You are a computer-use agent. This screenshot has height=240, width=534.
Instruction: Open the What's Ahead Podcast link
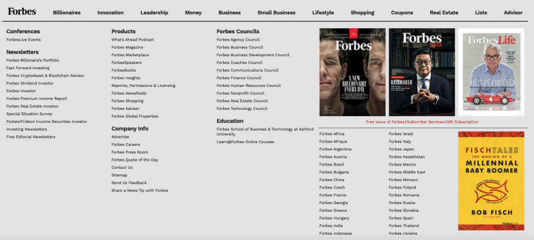coord(132,40)
